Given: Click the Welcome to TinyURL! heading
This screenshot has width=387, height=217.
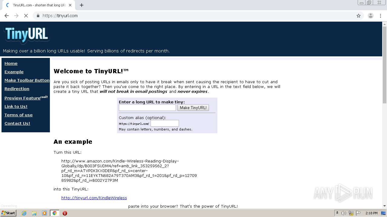Looking at the screenshot, I should (x=91, y=71).
